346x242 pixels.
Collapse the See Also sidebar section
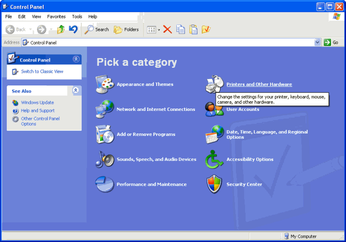pos(76,90)
